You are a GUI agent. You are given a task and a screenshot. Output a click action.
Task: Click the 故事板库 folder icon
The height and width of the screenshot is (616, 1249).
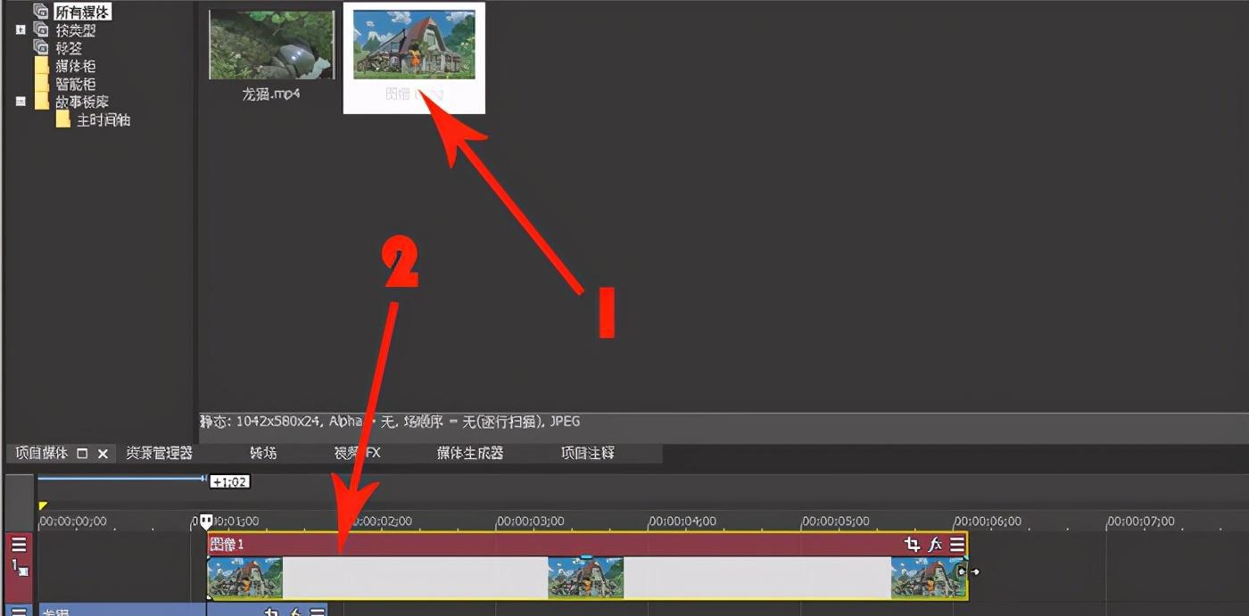(x=41, y=102)
